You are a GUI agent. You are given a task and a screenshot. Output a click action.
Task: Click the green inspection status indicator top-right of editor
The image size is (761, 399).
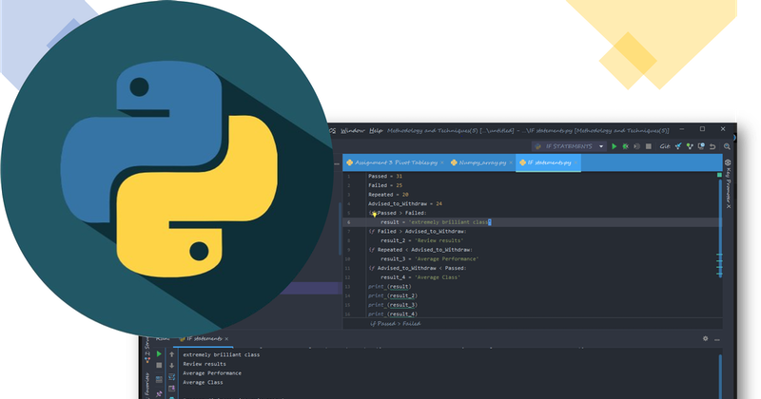pyautogui.click(x=719, y=175)
